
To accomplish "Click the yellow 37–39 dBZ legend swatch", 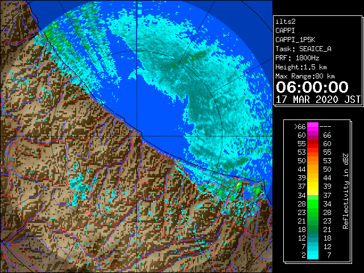I will pos(312,187).
